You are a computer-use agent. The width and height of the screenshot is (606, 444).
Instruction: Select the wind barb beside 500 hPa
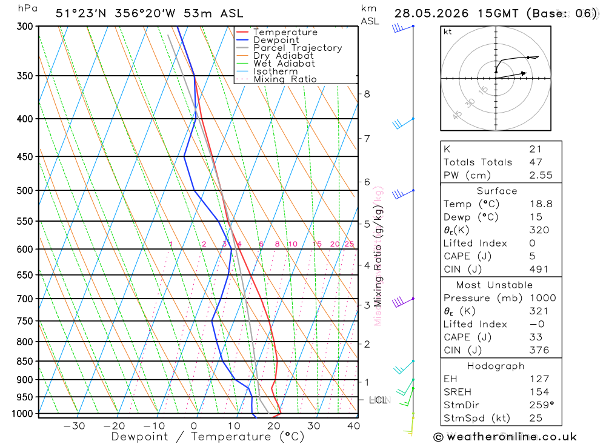coord(403,194)
